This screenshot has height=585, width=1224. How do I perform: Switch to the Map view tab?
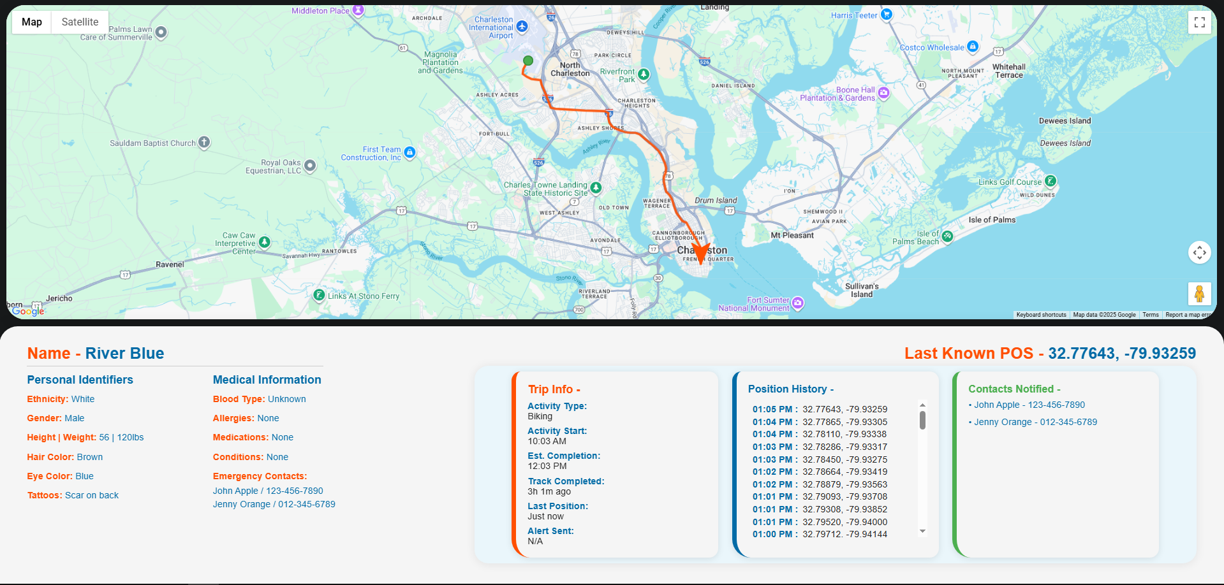32,22
